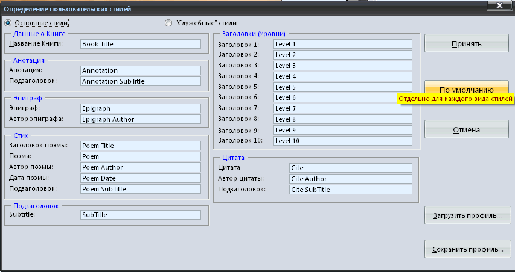The image size is (515, 272).
Task: Click the Cite Author input field
Action: point(351,179)
